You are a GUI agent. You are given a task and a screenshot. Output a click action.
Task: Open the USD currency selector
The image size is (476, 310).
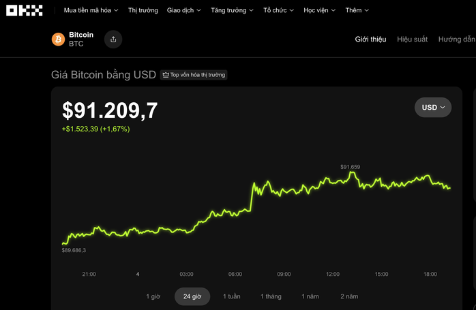pos(433,108)
